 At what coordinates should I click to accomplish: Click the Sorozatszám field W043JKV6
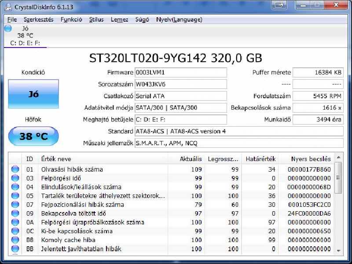[181, 84]
